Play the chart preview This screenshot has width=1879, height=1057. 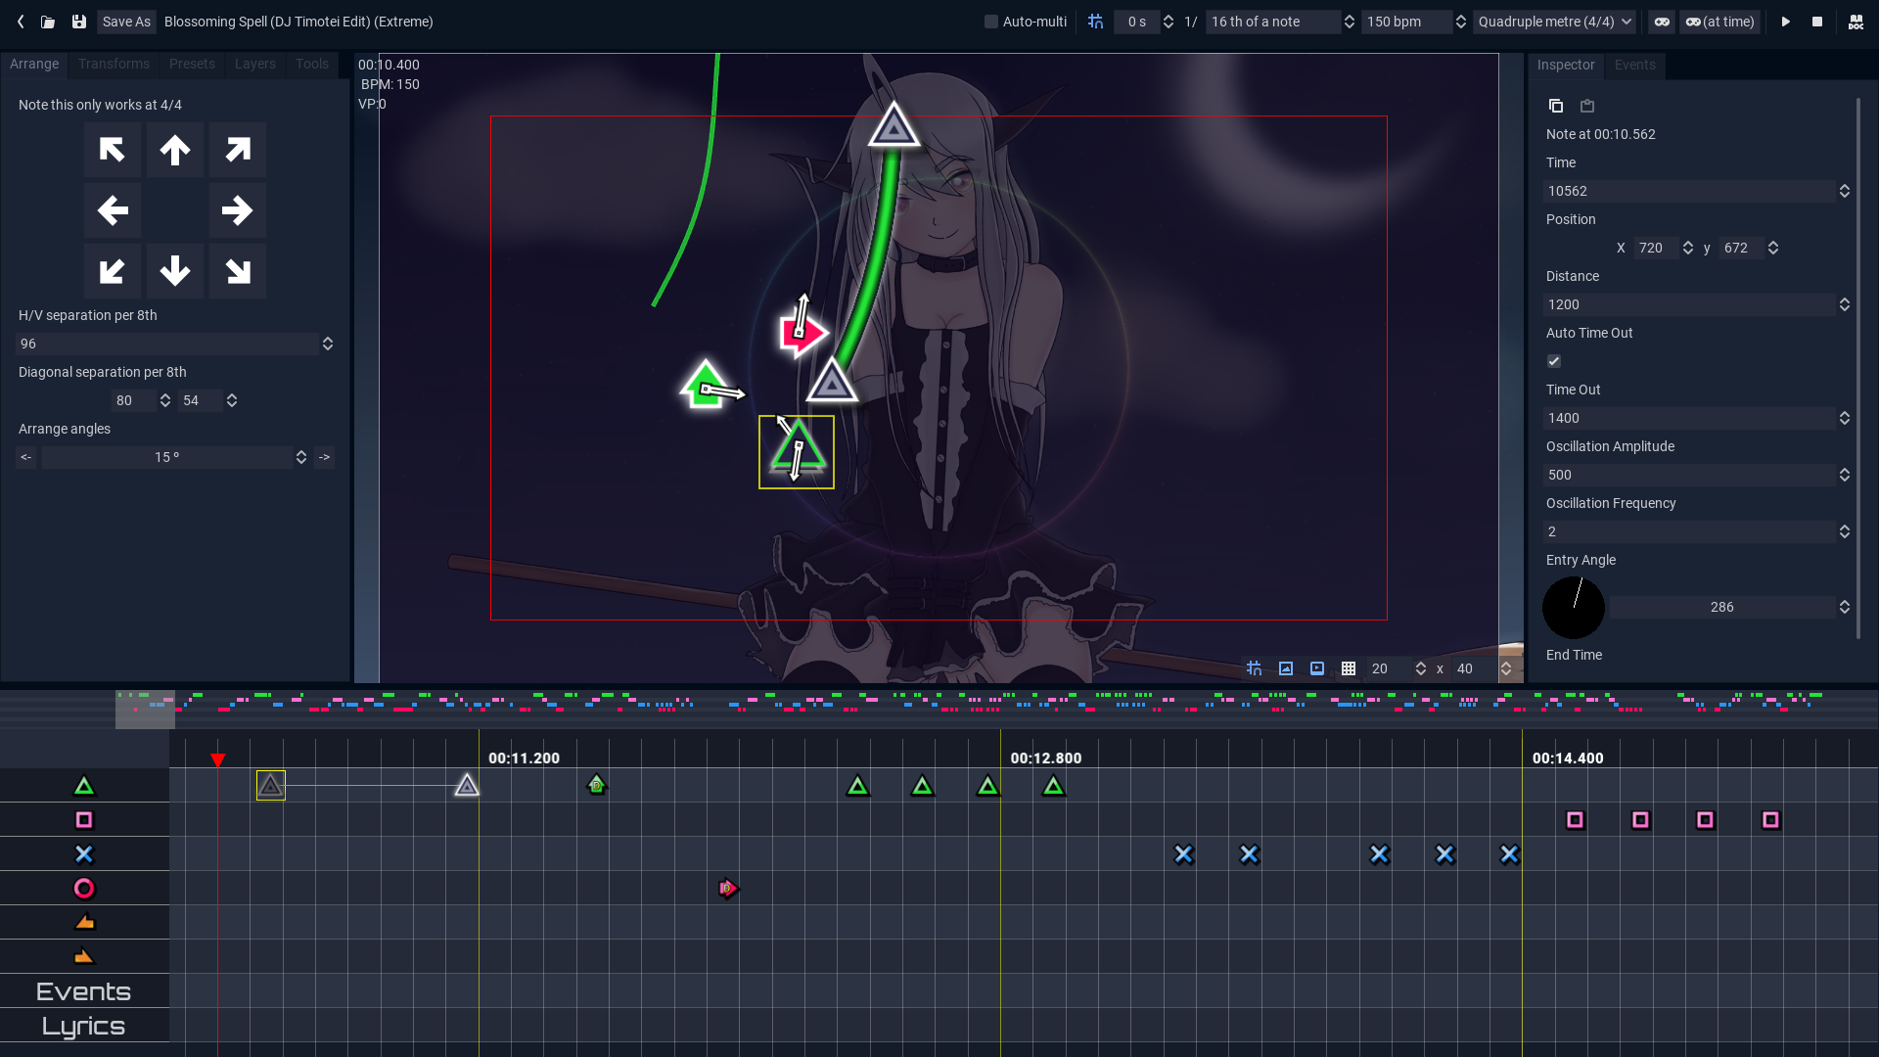point(1785,22)
